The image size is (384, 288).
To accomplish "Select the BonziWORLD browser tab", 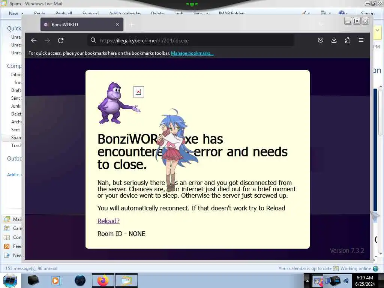I will tap(82, 24).
